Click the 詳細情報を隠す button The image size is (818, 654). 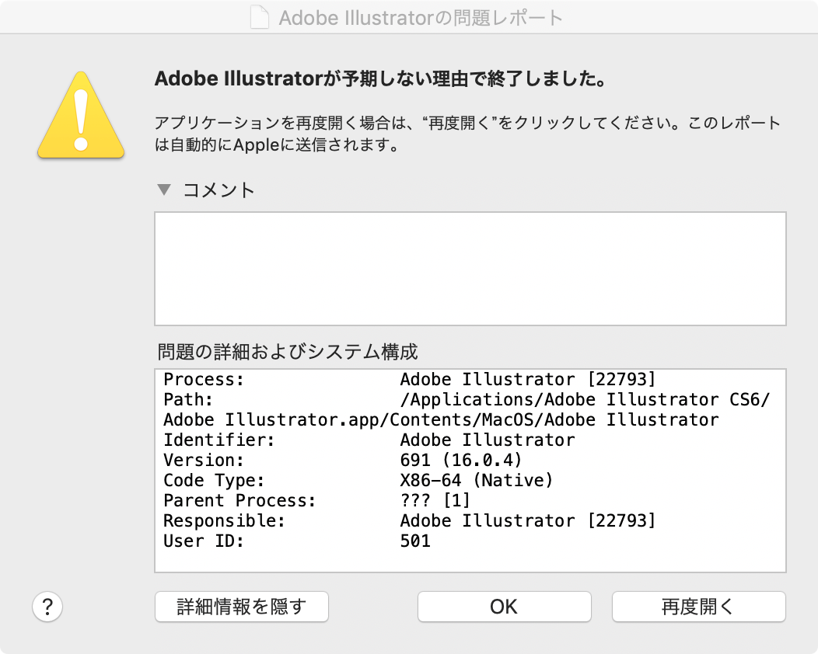pyautogui.click(x=242, y=607)
